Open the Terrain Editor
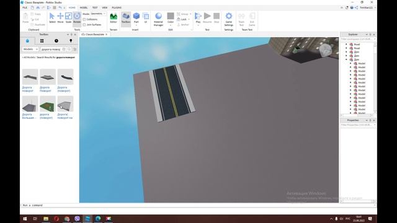This screenshot has height=223, width=397. 114,18
